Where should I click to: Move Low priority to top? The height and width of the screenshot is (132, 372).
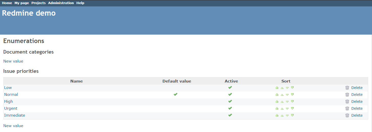(277, 88)
